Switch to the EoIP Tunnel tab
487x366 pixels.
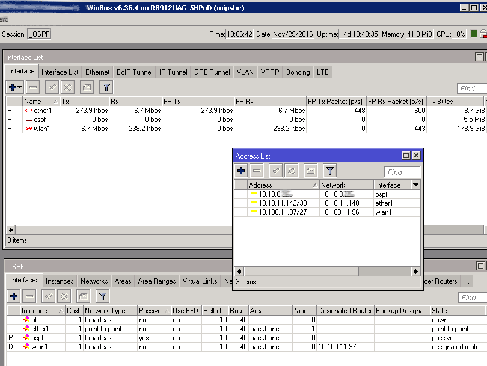[134, 72]
